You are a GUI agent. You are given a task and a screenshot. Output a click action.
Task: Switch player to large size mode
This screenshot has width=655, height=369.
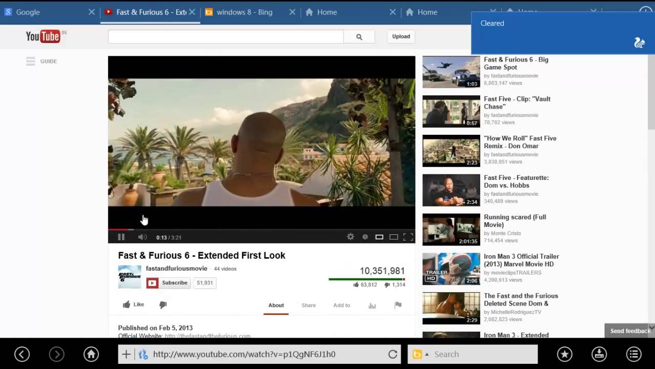394,237
